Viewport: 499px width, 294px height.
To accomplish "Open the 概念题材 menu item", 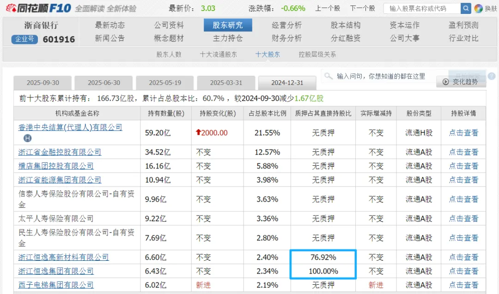I will pos(169,38).
